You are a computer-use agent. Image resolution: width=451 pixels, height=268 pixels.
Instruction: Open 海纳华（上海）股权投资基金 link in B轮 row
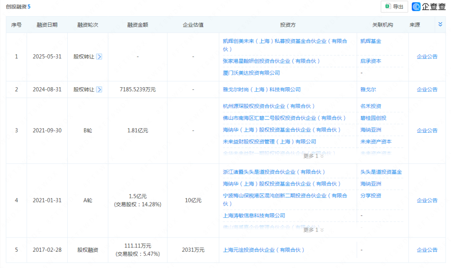(x=281, y=130)
